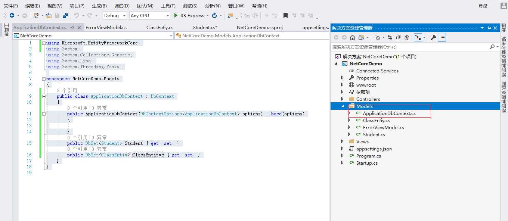Click the Collapse All icon in Solution Explorer

(398, 37)
